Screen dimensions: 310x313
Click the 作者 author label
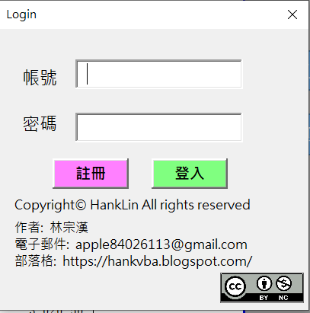pyautogui.click(x=27, y=227)
